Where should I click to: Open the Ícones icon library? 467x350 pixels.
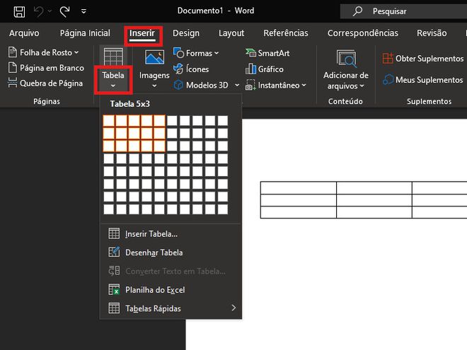coord(191,69)
